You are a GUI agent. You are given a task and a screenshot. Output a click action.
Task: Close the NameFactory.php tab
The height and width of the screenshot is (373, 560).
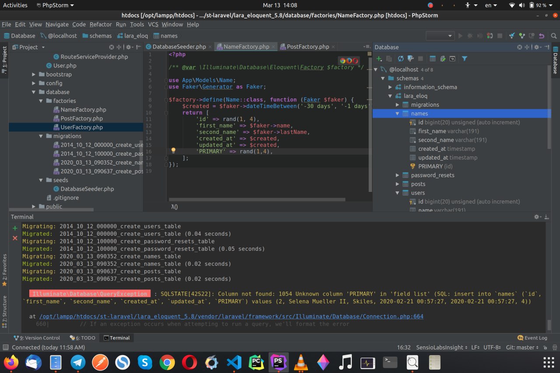point(273,47)
